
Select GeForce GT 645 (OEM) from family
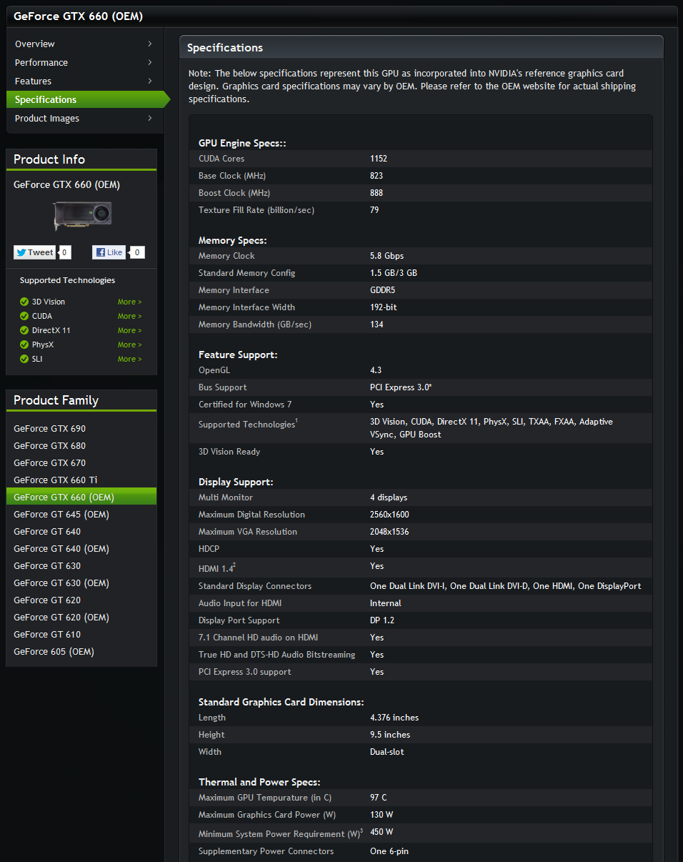[x=61, y=515]
